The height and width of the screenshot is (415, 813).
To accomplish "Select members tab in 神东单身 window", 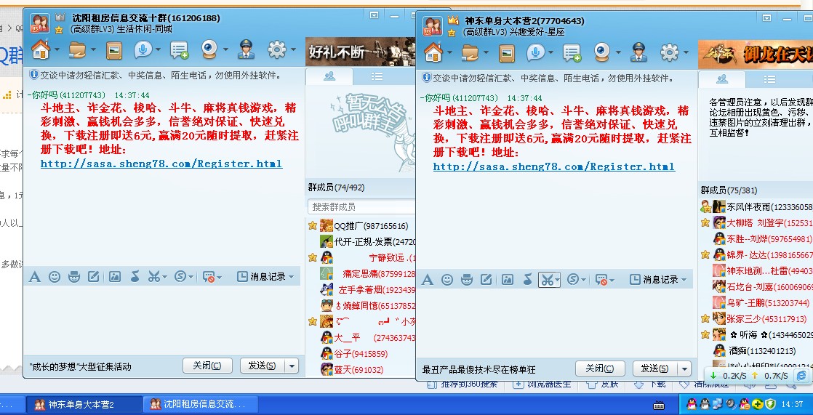I will (722, 79).
